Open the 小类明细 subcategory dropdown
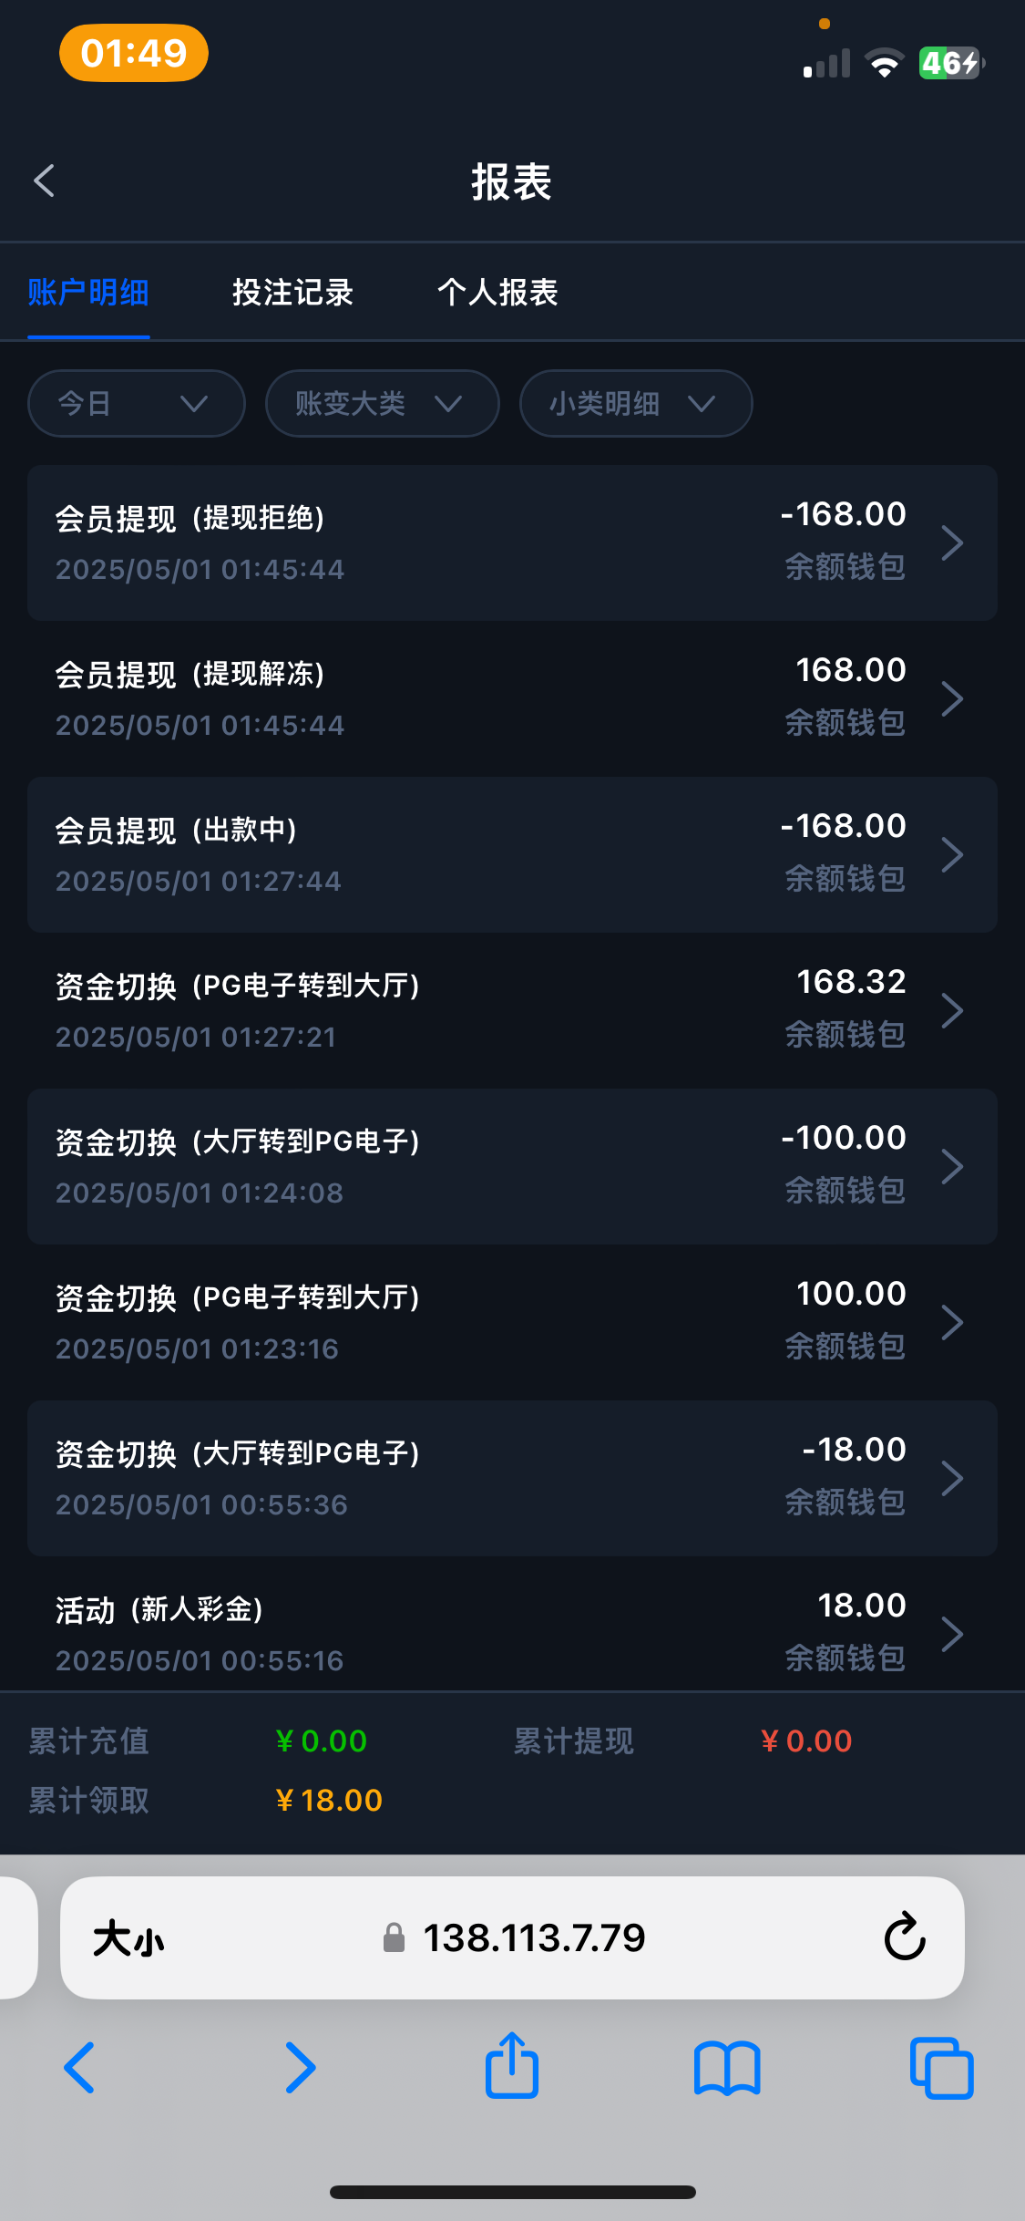Screen dimensions: 1025x2221 (x=635, y=404)
